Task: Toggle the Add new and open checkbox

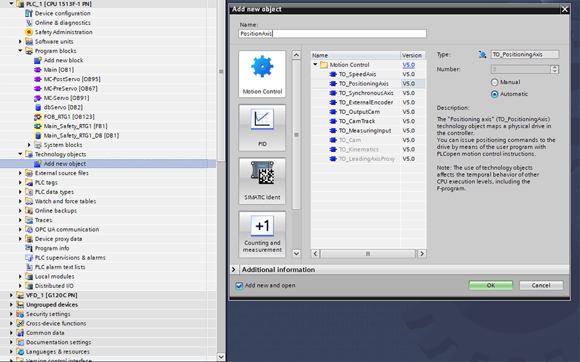Action: [x=239, y=286]
